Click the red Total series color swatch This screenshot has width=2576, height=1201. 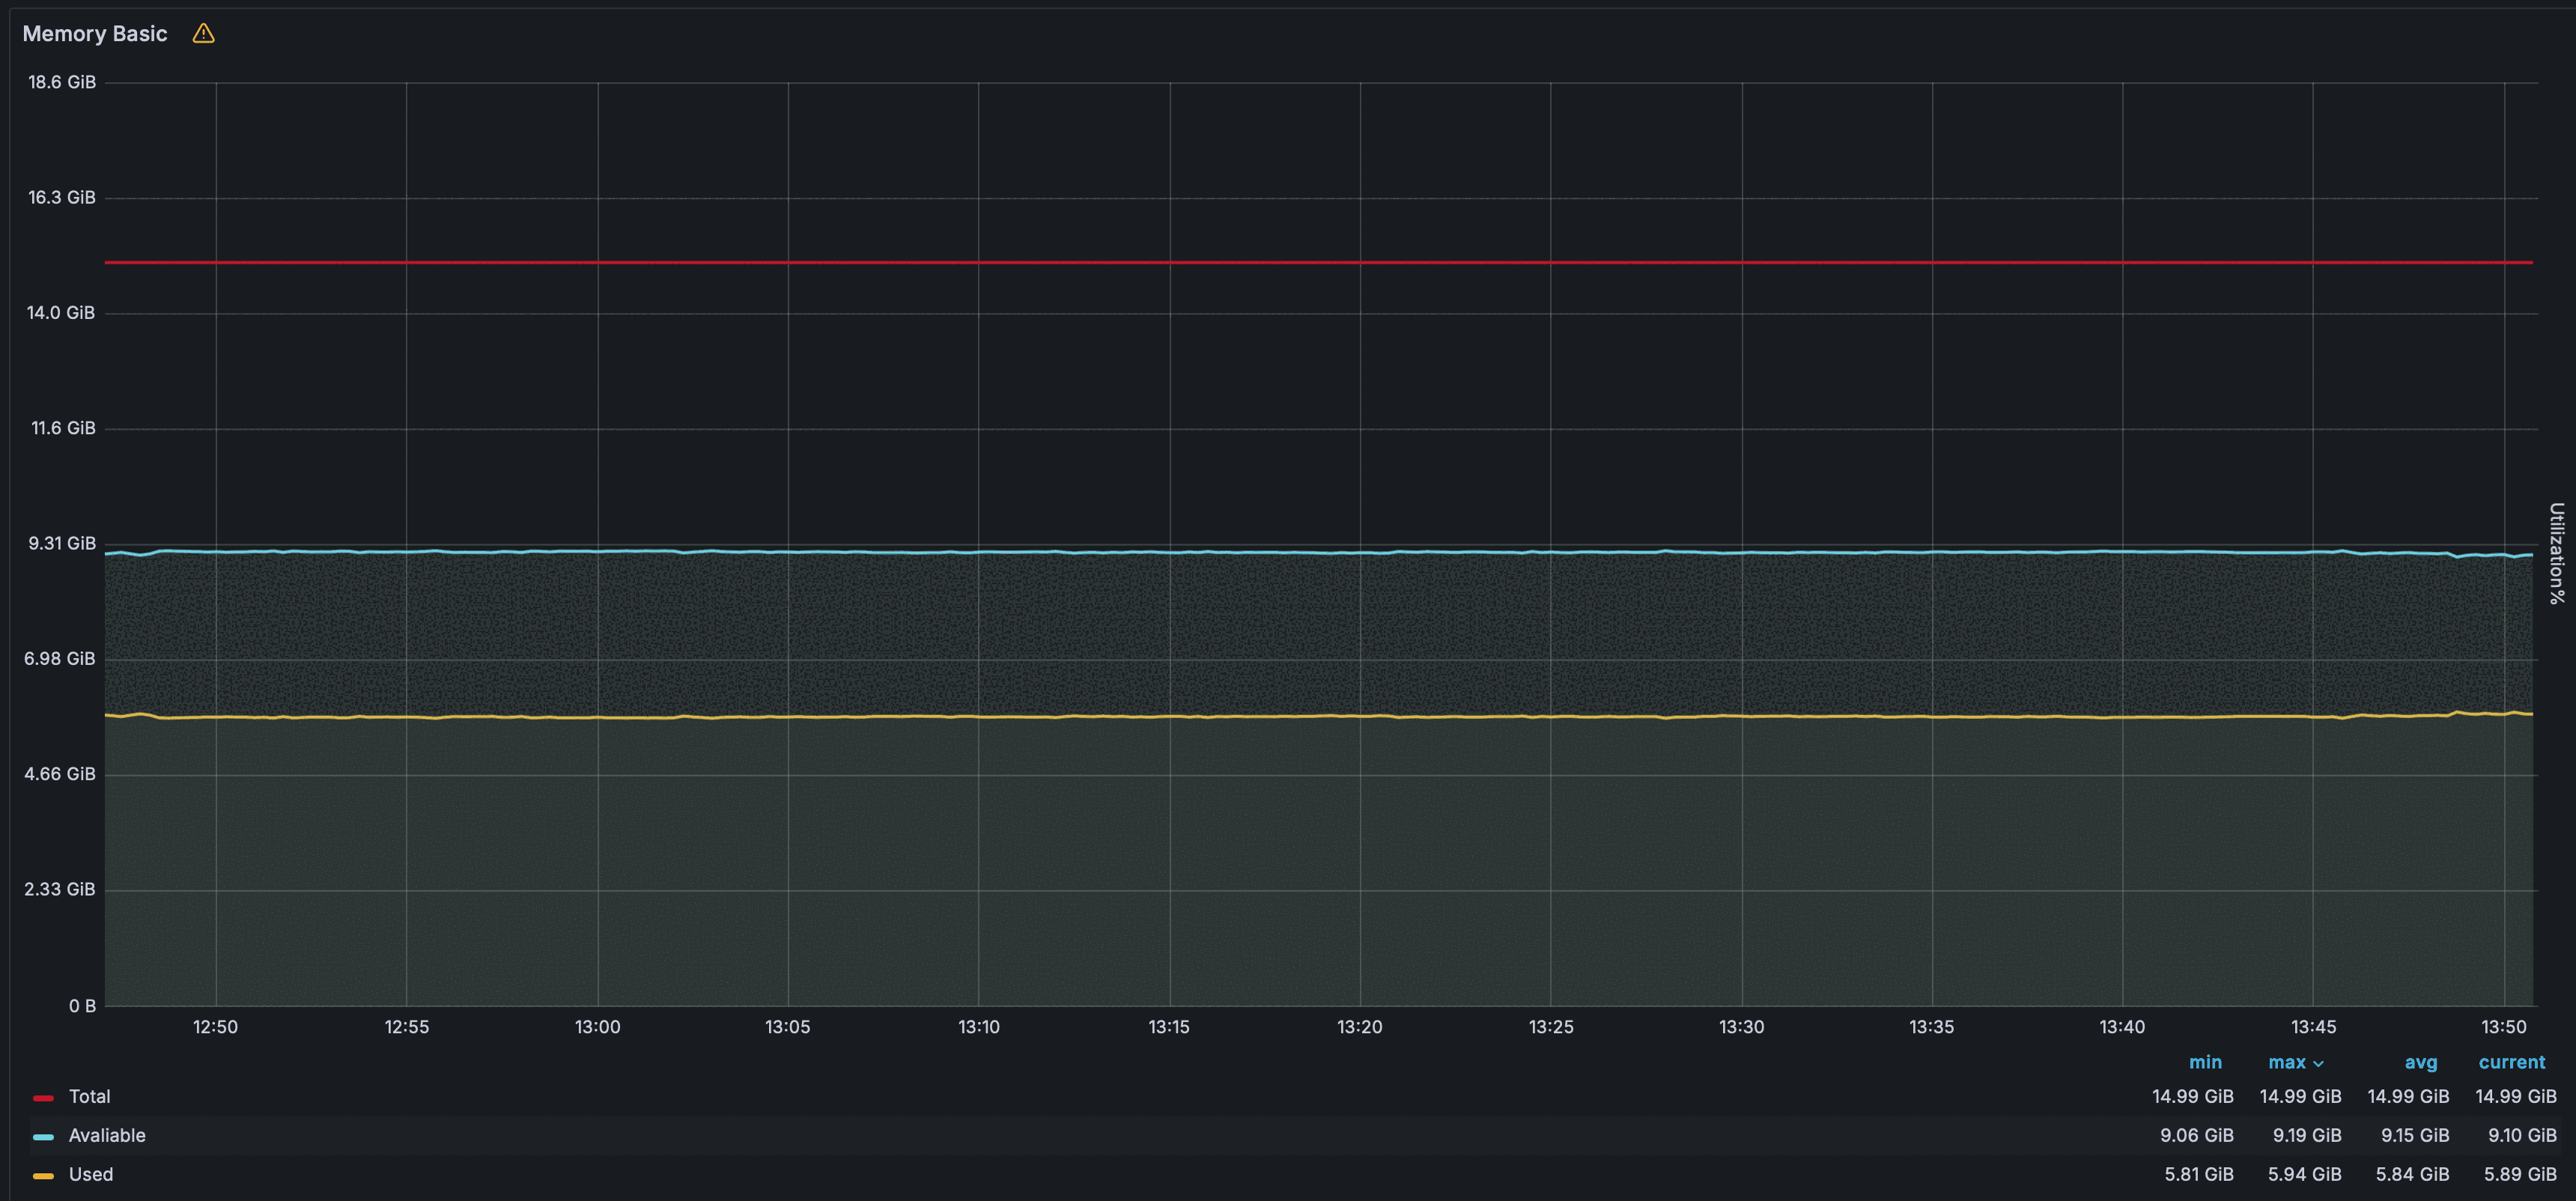[43, 1097]
